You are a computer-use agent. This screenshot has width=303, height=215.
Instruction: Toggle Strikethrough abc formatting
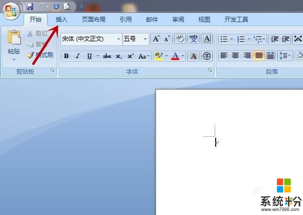click(107, 56)
